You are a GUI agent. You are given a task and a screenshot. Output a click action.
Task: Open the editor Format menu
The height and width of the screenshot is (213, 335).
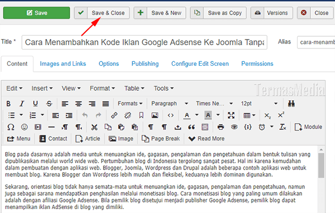(102, 88)
